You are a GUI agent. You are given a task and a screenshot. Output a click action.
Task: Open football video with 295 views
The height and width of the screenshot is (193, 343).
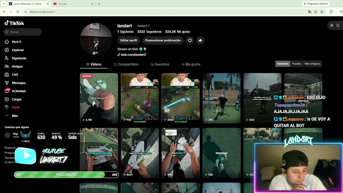point(222,98)
